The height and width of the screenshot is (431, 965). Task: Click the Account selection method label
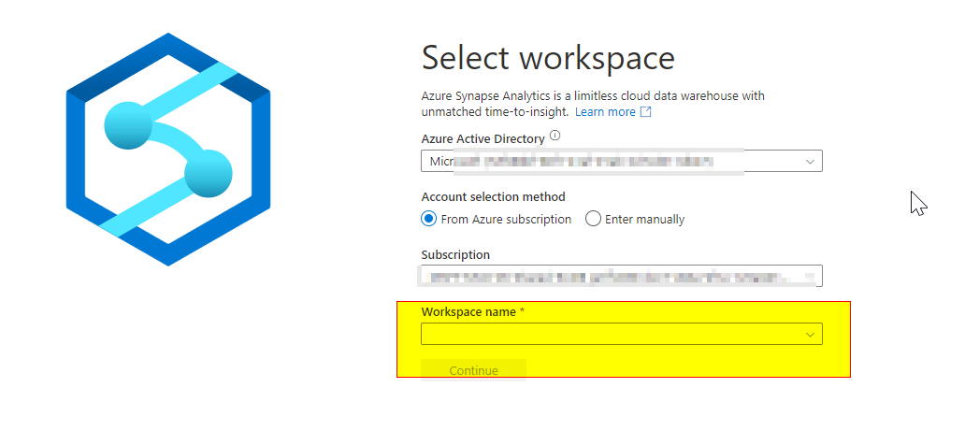tap(493, 197)
